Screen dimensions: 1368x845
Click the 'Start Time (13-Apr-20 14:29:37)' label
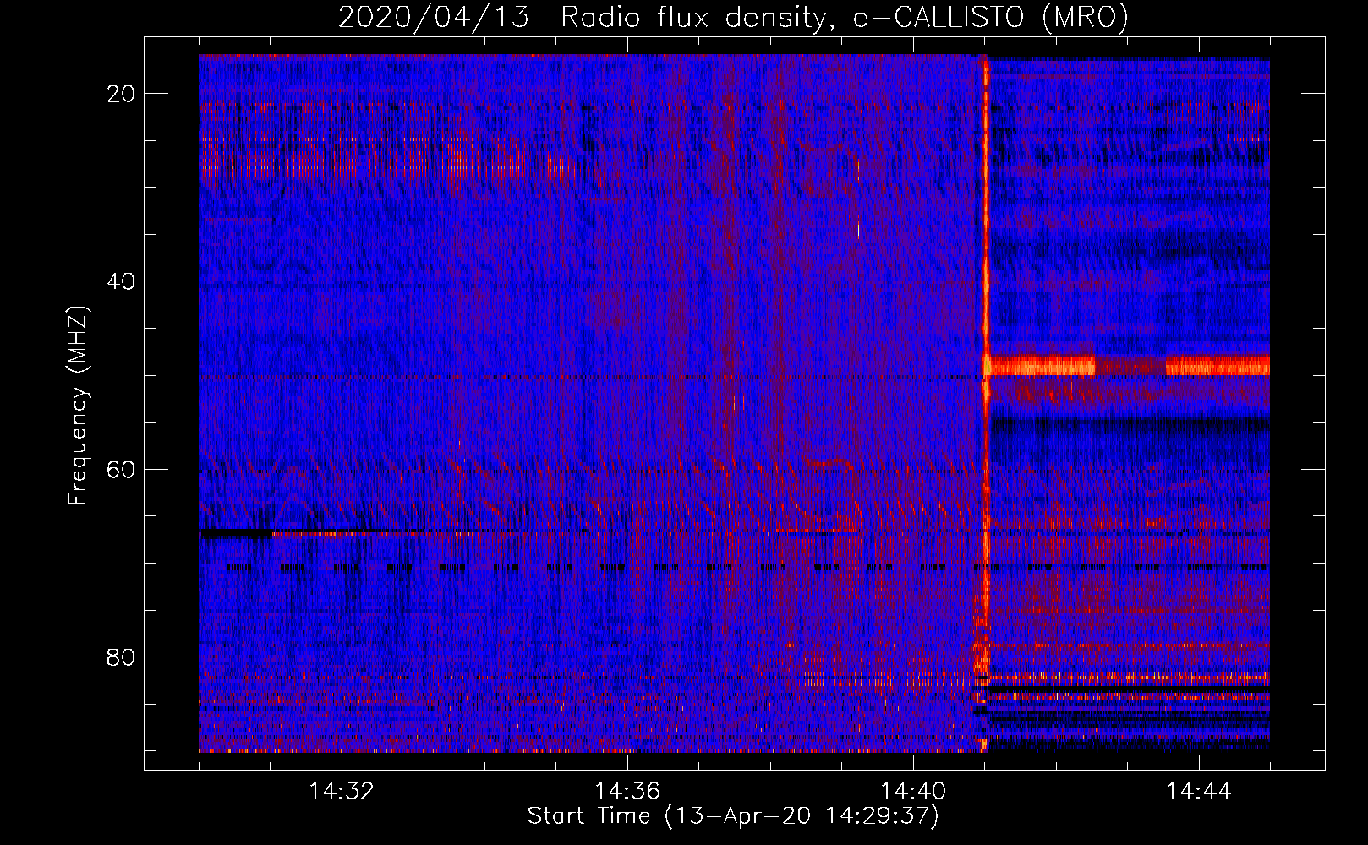[x=733, y=816]
